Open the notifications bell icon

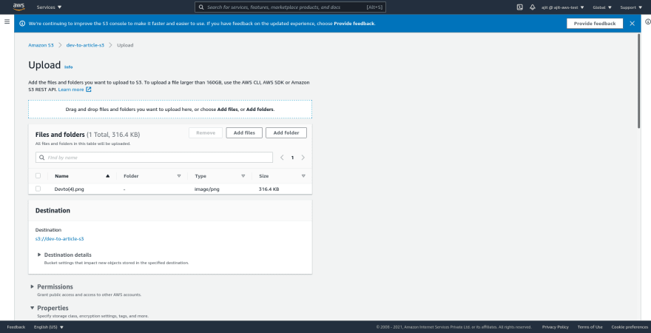point(532,7)
